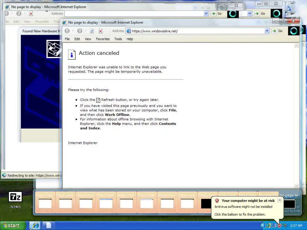Open Forward history arrow in front window
307x230 pixels.
click(x=85, y=31)
